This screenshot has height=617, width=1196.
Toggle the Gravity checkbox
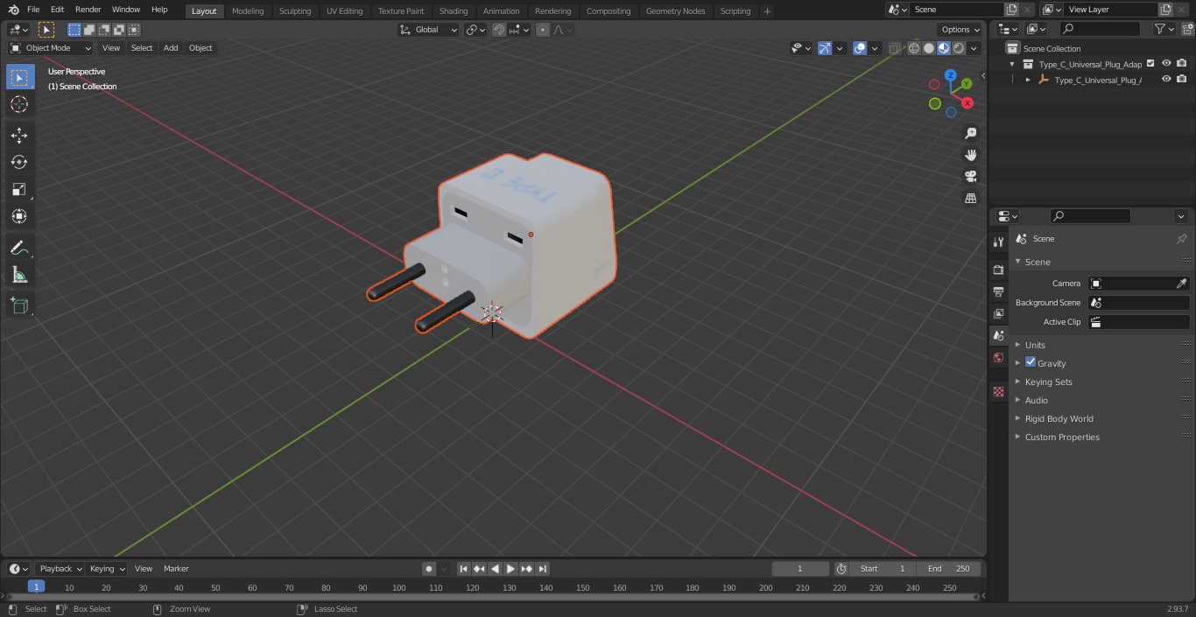tap(1031, 362)
